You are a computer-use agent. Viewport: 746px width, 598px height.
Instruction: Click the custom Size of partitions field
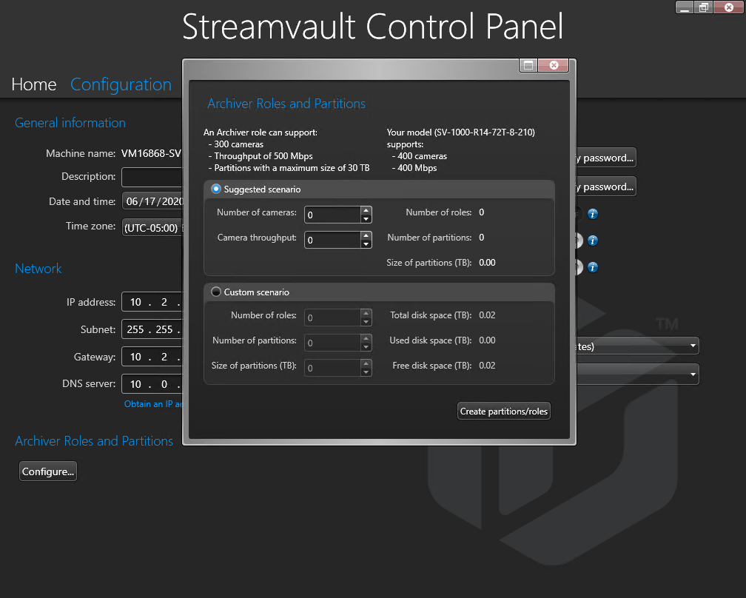coord(332,368)
